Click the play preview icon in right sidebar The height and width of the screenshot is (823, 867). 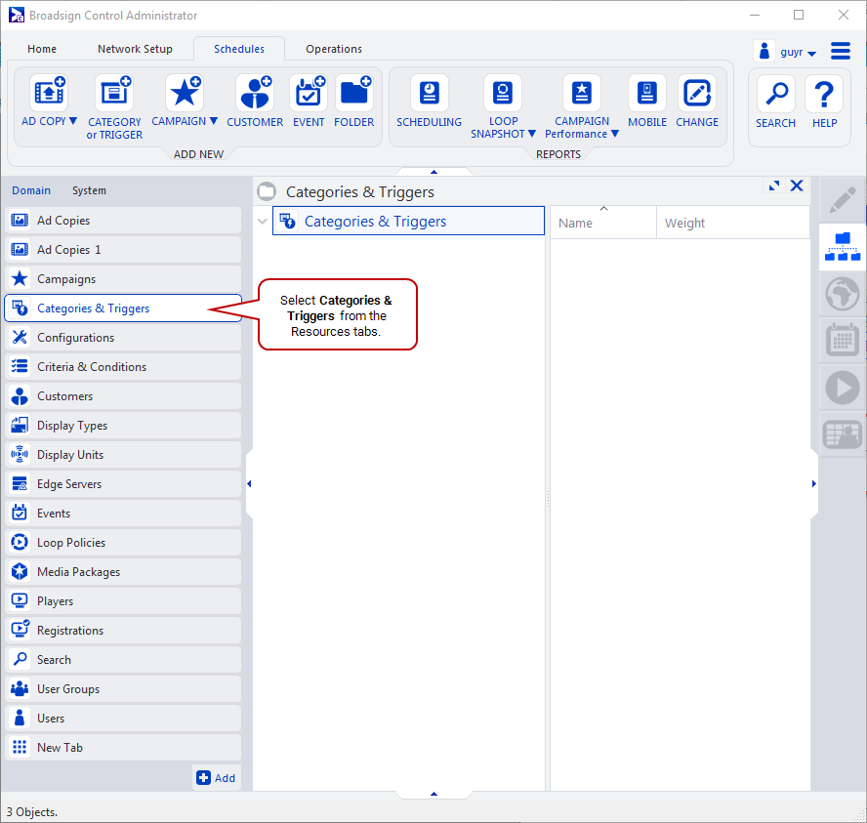843,388
